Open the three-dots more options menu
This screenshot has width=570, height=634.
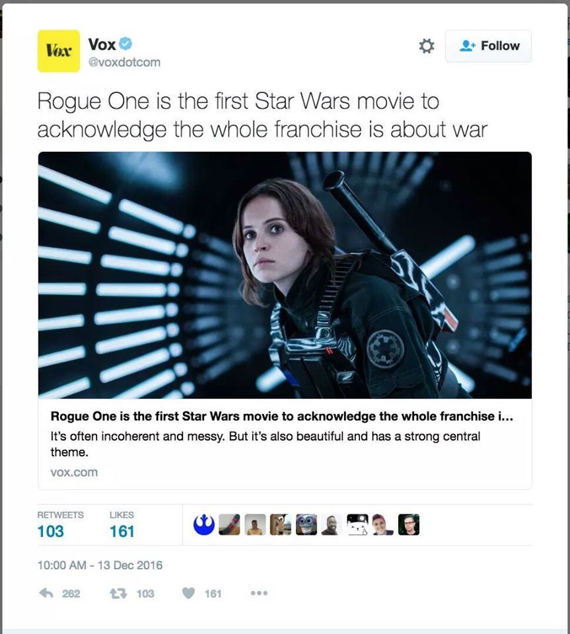[x=259, y=593]
